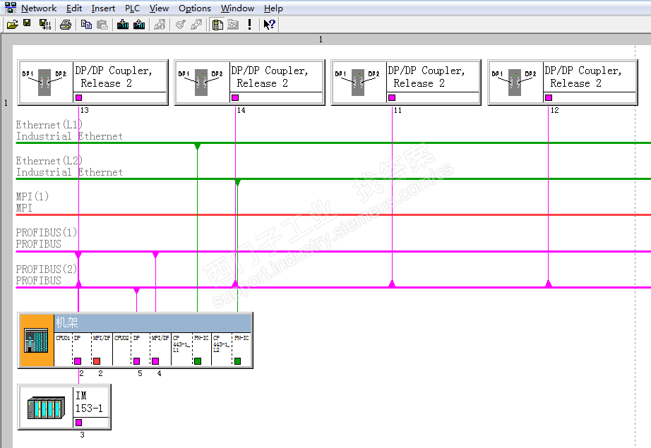Select the CP 443-1 L1 module
This screenshot has width=651, height=448.
tap(182, 349)
